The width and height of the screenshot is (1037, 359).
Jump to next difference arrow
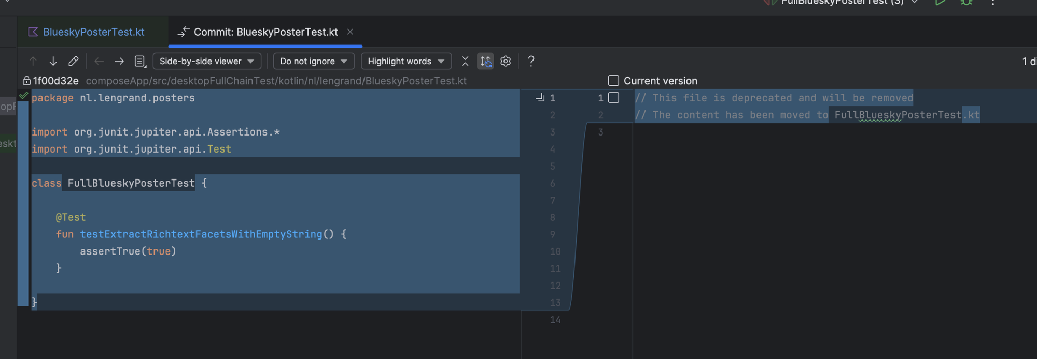53,61
